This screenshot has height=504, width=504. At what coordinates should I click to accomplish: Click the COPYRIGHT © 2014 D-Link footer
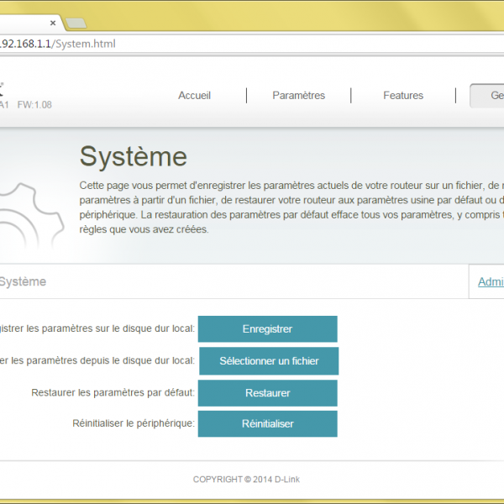pos(246,480)
